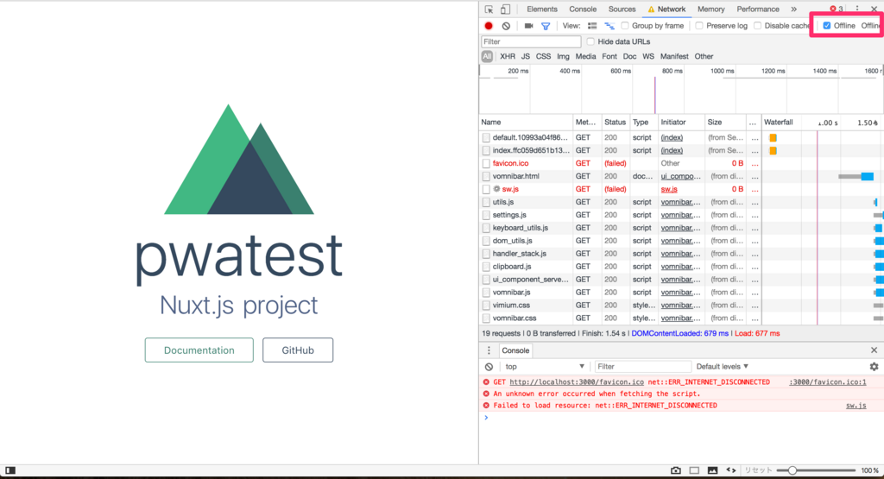Viewport: 884px width, 479px height.
Task: Open console context dropdown labeled top
Action: click(545, 366)
